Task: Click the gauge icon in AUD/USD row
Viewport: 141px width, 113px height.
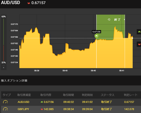Action: [x=5, y=102]
